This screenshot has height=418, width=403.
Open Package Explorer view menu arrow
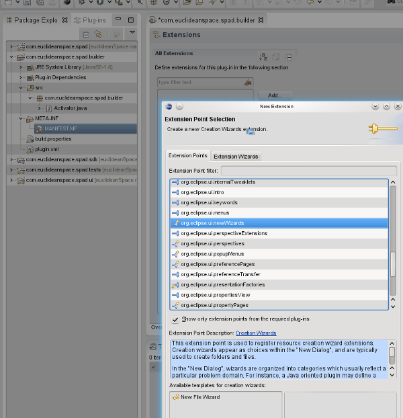click(x=132, y=32)
